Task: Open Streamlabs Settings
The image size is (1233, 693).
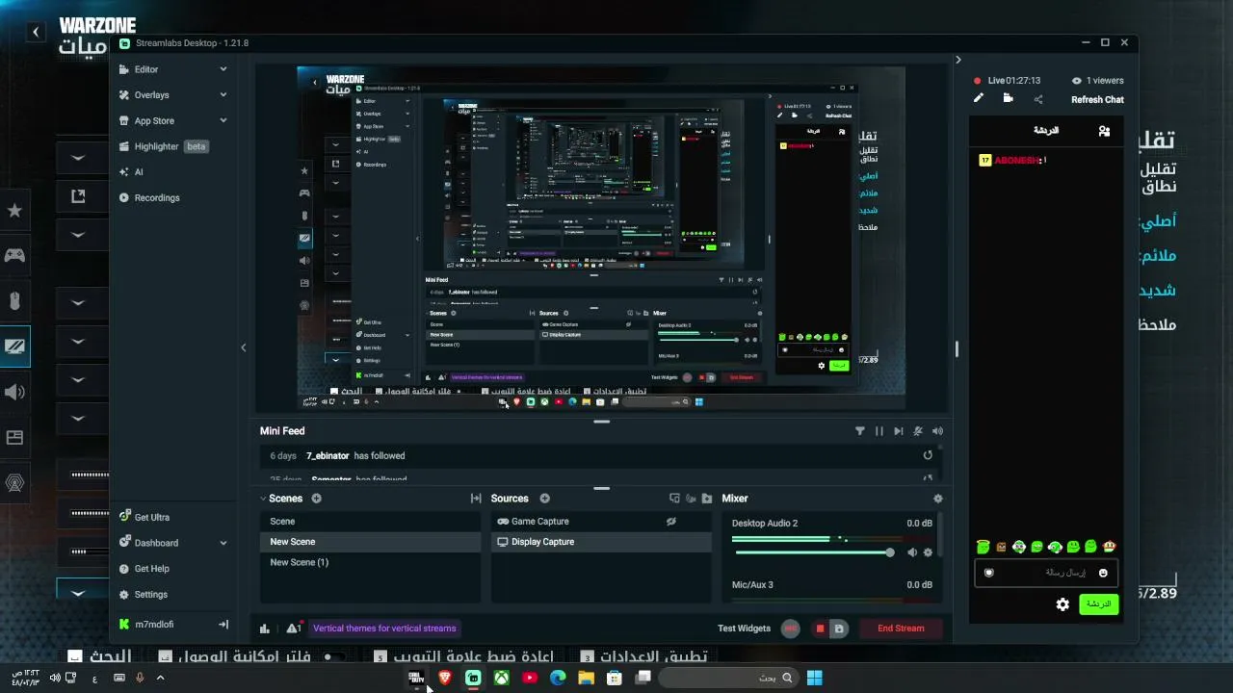Action: coord(150,594)
